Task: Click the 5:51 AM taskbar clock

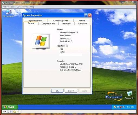Action: (x=130, y=107)
